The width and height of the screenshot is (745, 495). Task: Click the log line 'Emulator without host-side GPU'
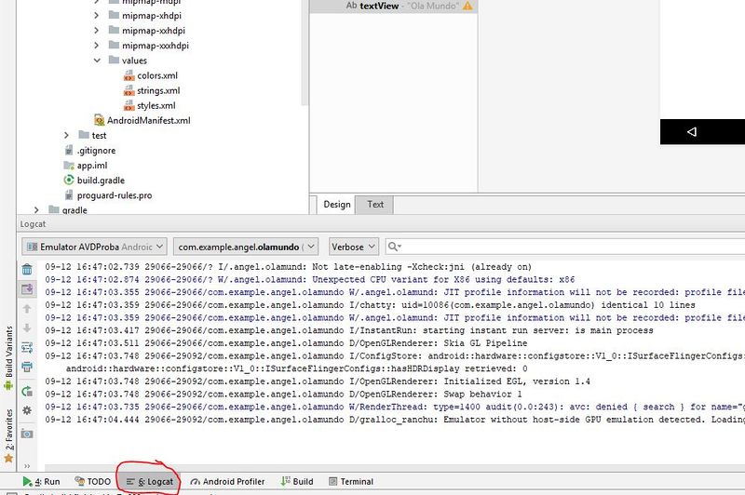click(394, 420)
